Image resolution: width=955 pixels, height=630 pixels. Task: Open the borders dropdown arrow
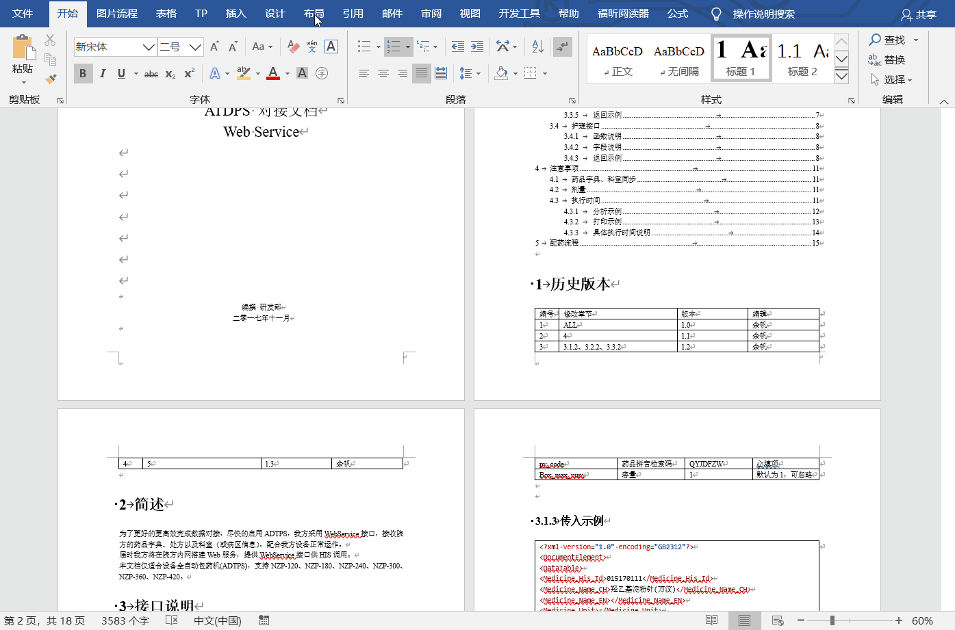pos(545,73)
